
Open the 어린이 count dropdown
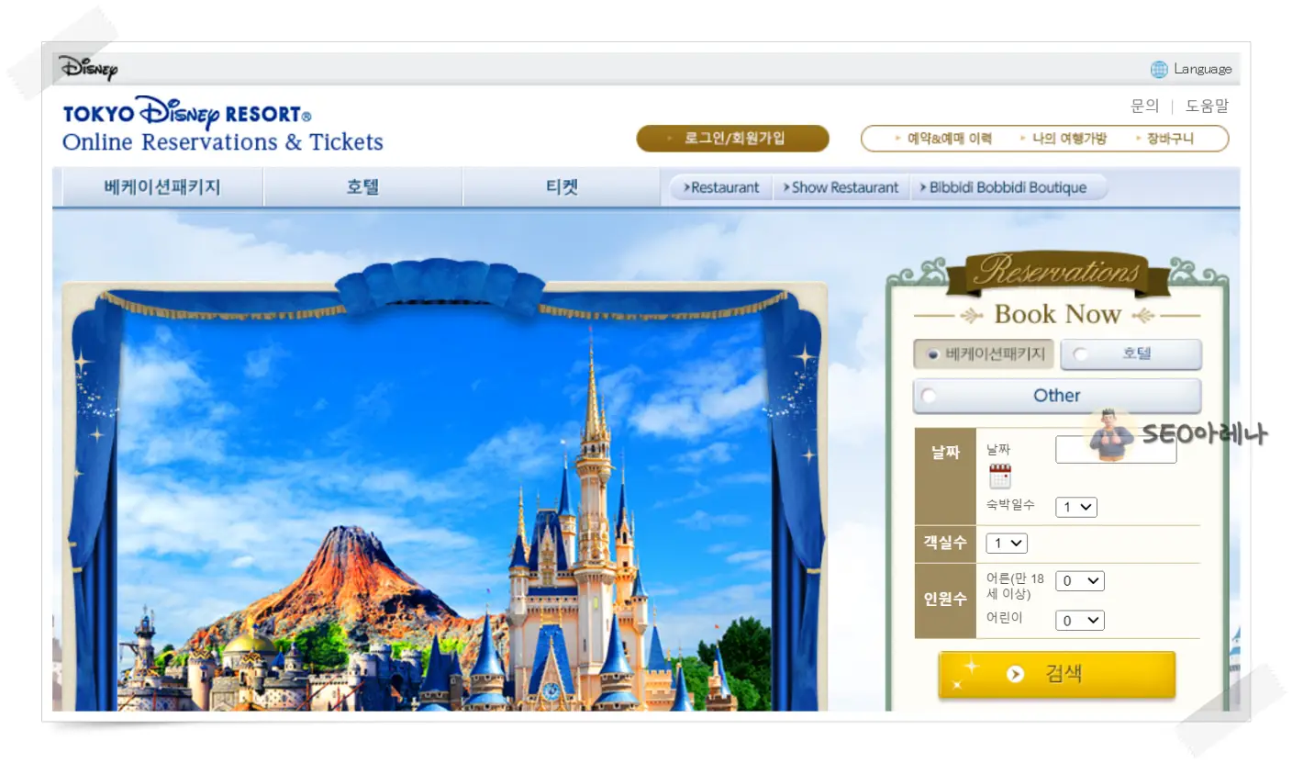[x=1080, y=621]
